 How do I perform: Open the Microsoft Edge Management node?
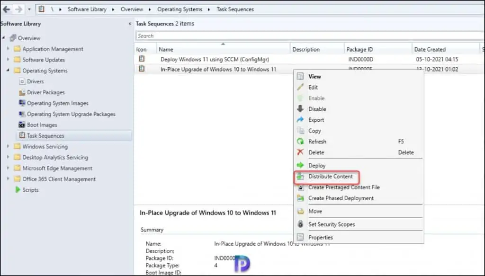coord(57,168)
